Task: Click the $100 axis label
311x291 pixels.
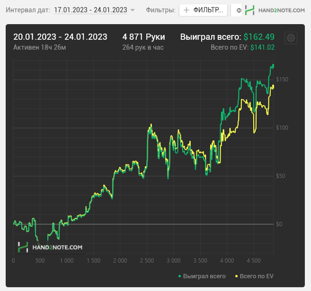Action: pos(282,128)
